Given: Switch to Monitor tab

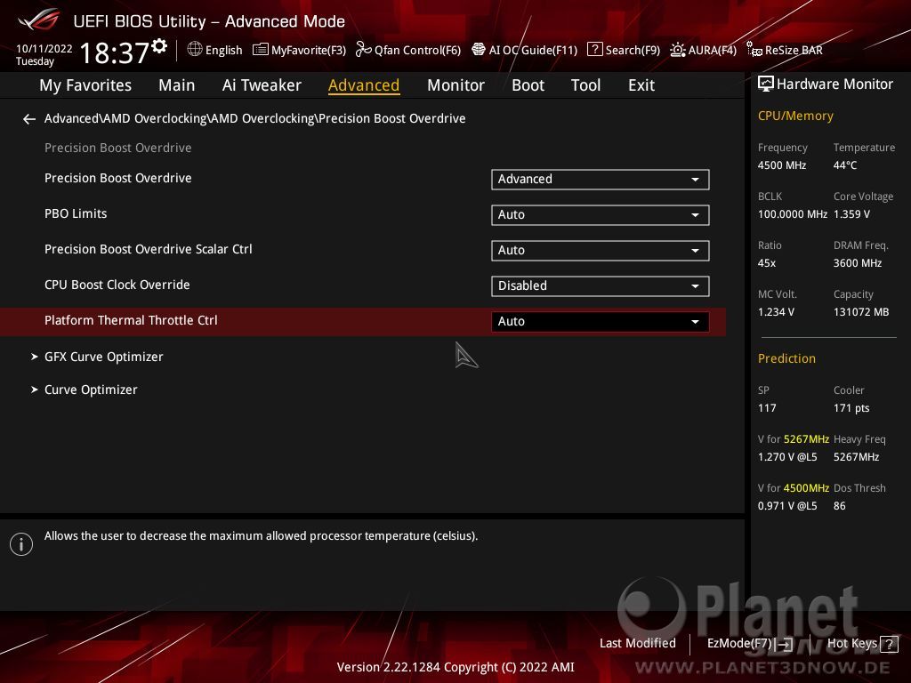Looking at the screenshot, I should point(455,85).
